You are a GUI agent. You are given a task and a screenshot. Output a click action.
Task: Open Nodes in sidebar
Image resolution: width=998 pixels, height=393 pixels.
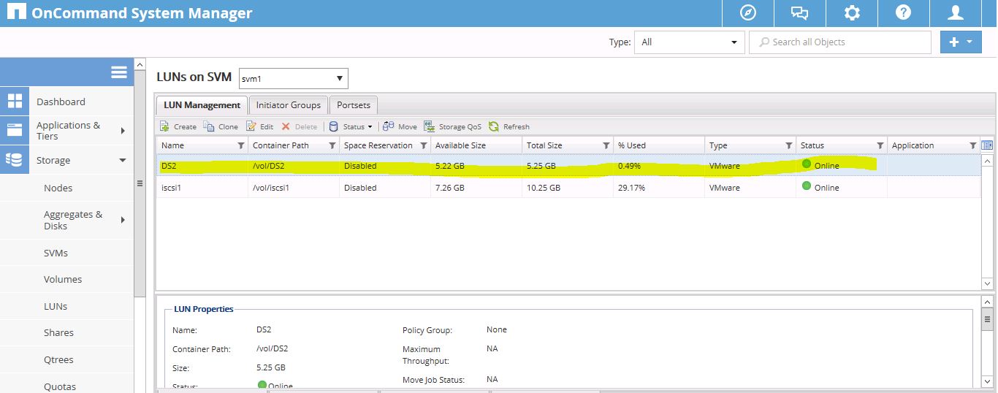click(58, 188)
